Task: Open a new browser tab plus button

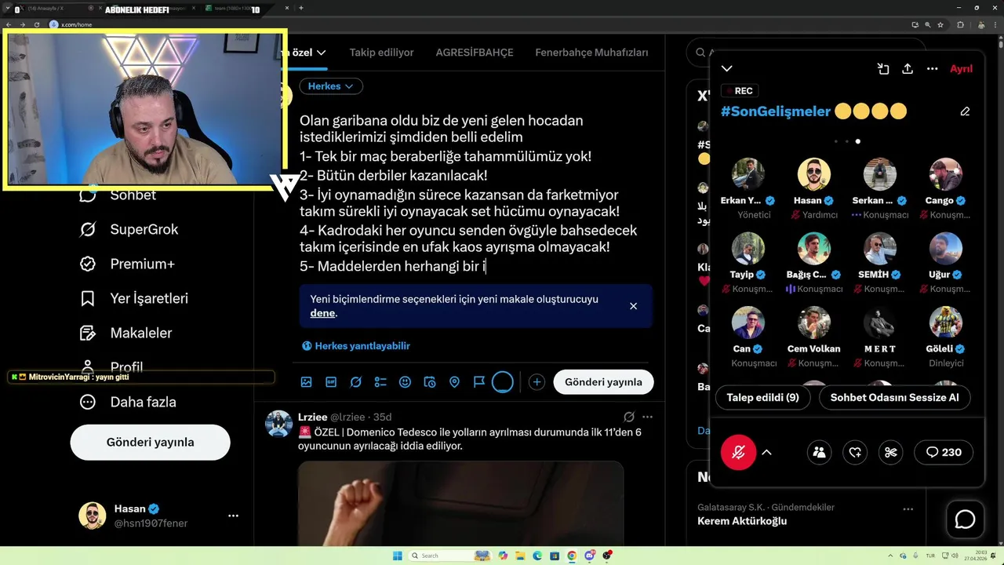Action: [x=301, y=8]
